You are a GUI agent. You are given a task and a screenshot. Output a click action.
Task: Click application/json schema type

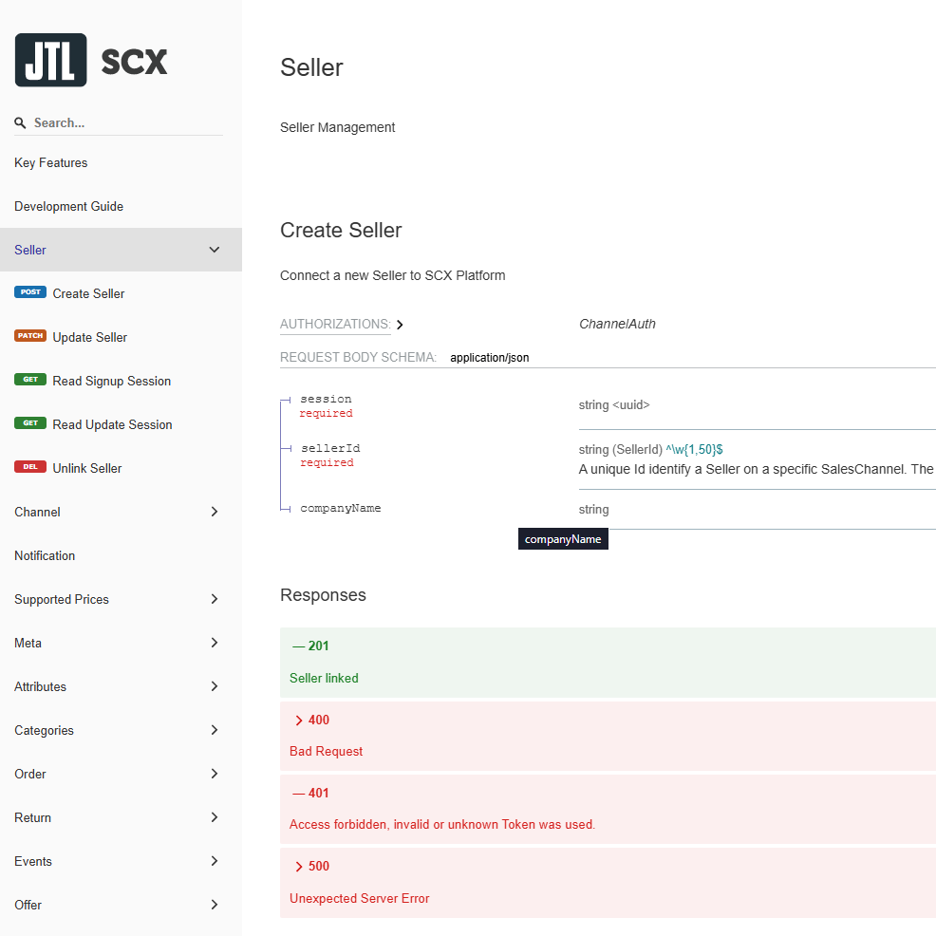point(490,358)
